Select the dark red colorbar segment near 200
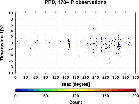 tap(133, 90)
